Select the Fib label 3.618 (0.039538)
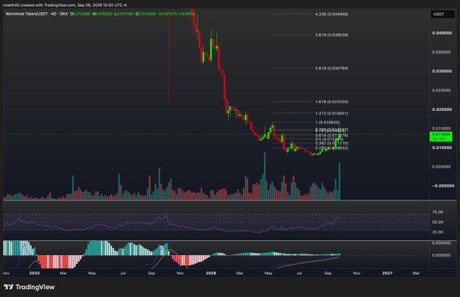Image resolution: width=460 pixels, height=297 pixels. pos(331,35)
